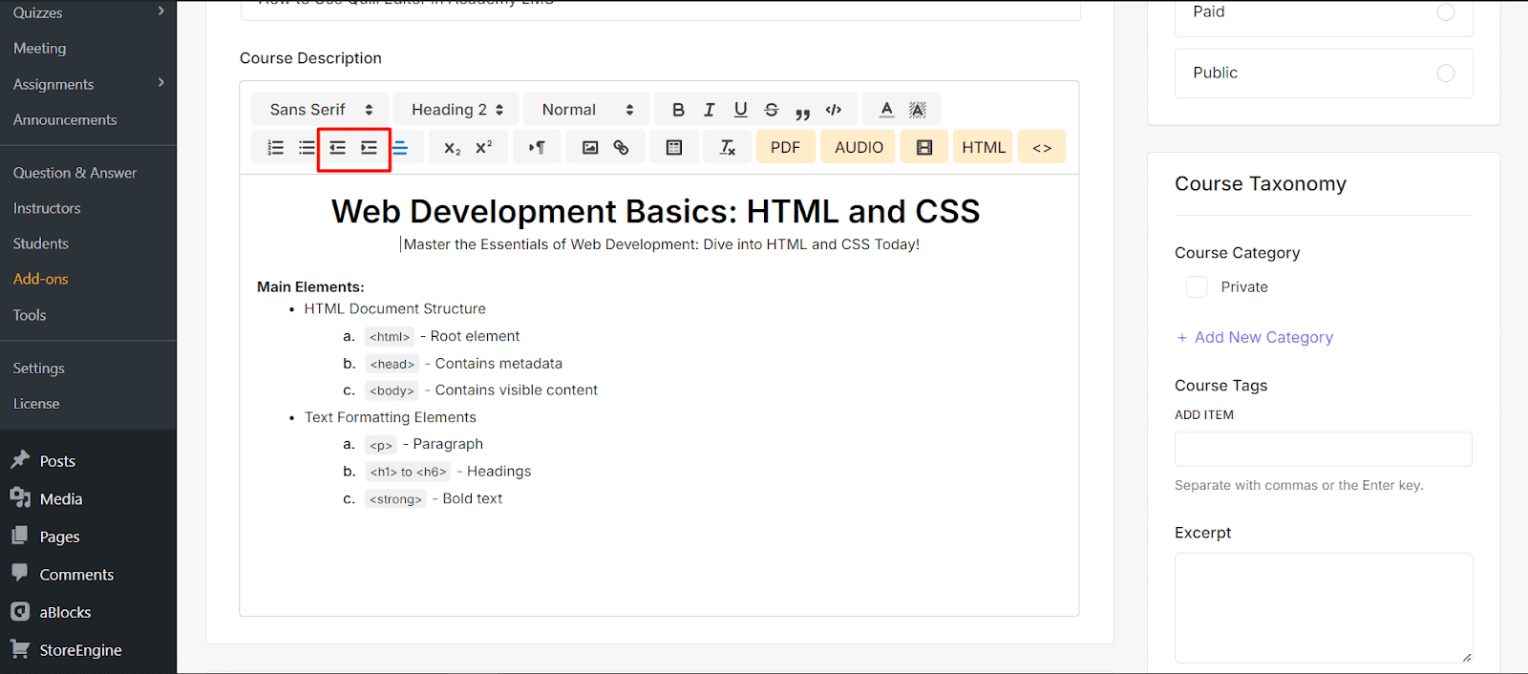Click the Course Tags input field
The width and height of the screenshot is (1528, 674).
(1323, 450)
